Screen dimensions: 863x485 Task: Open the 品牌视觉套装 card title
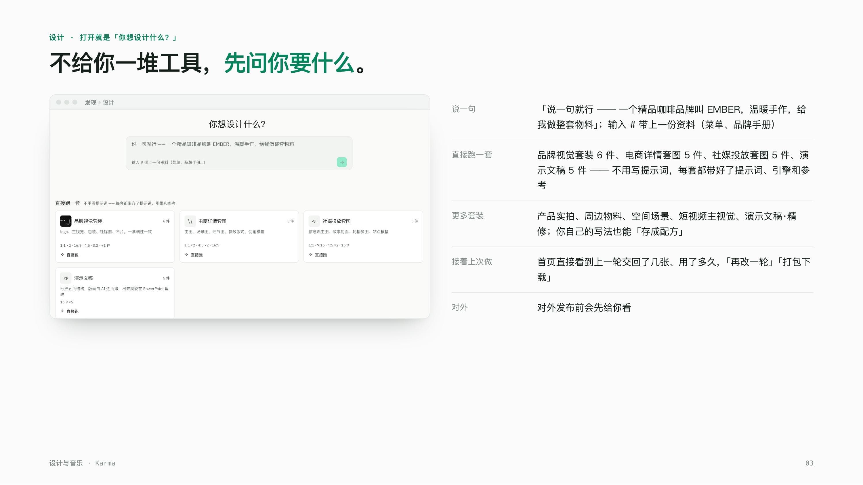[88, 221]
